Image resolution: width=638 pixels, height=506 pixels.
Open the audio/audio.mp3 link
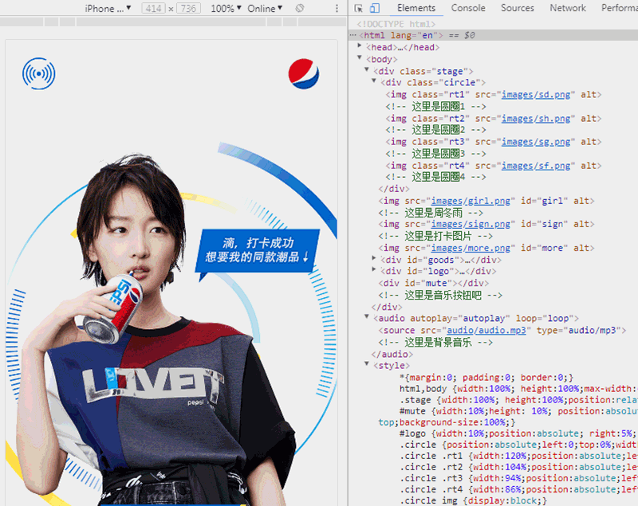coord(486,331)
